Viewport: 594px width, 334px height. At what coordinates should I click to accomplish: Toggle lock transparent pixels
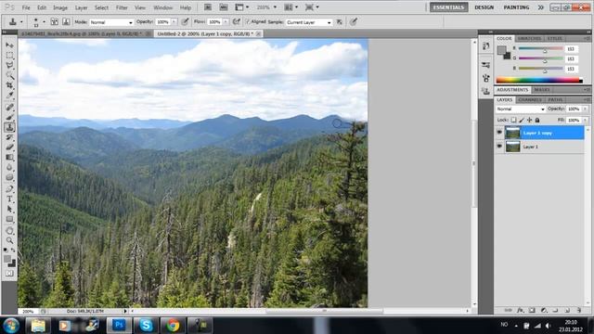coord(513,120)
